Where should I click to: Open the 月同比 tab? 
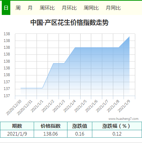[113, 8]
